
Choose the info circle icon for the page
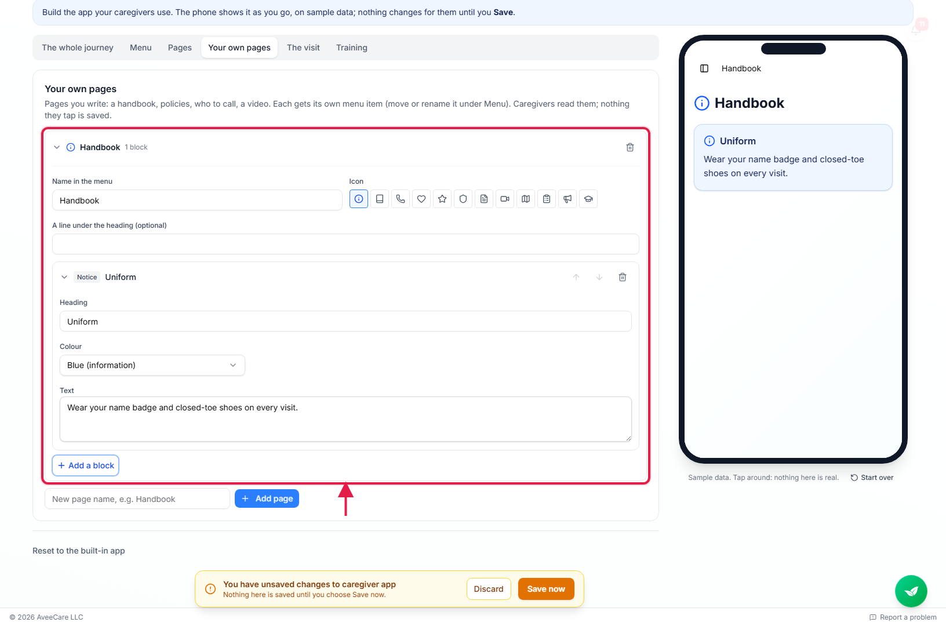[x=359, y=199]
